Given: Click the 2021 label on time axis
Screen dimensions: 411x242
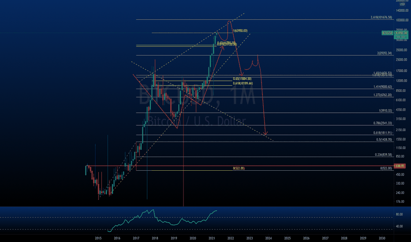Looking at the screenshot, I should (x=212, y=238).
